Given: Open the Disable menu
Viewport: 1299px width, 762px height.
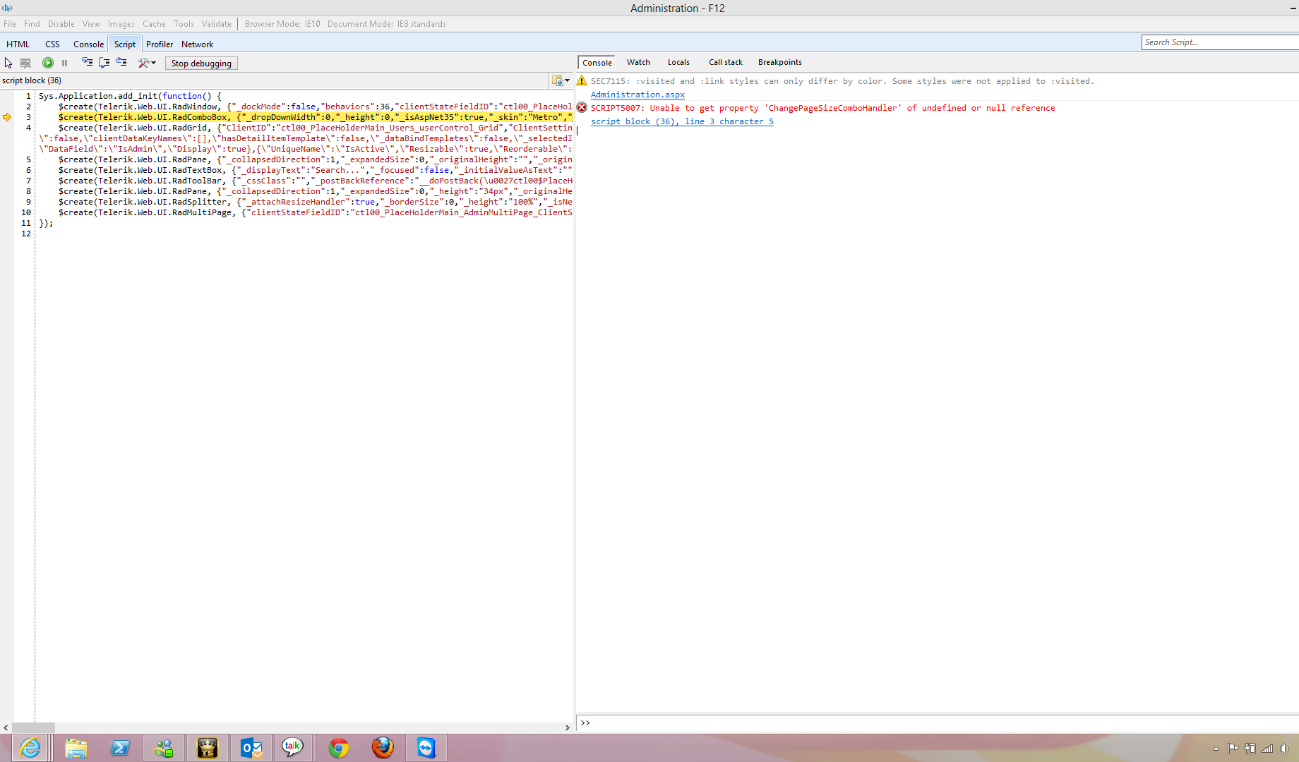Looking at the screenshot, I should click(x=61, y=24).
